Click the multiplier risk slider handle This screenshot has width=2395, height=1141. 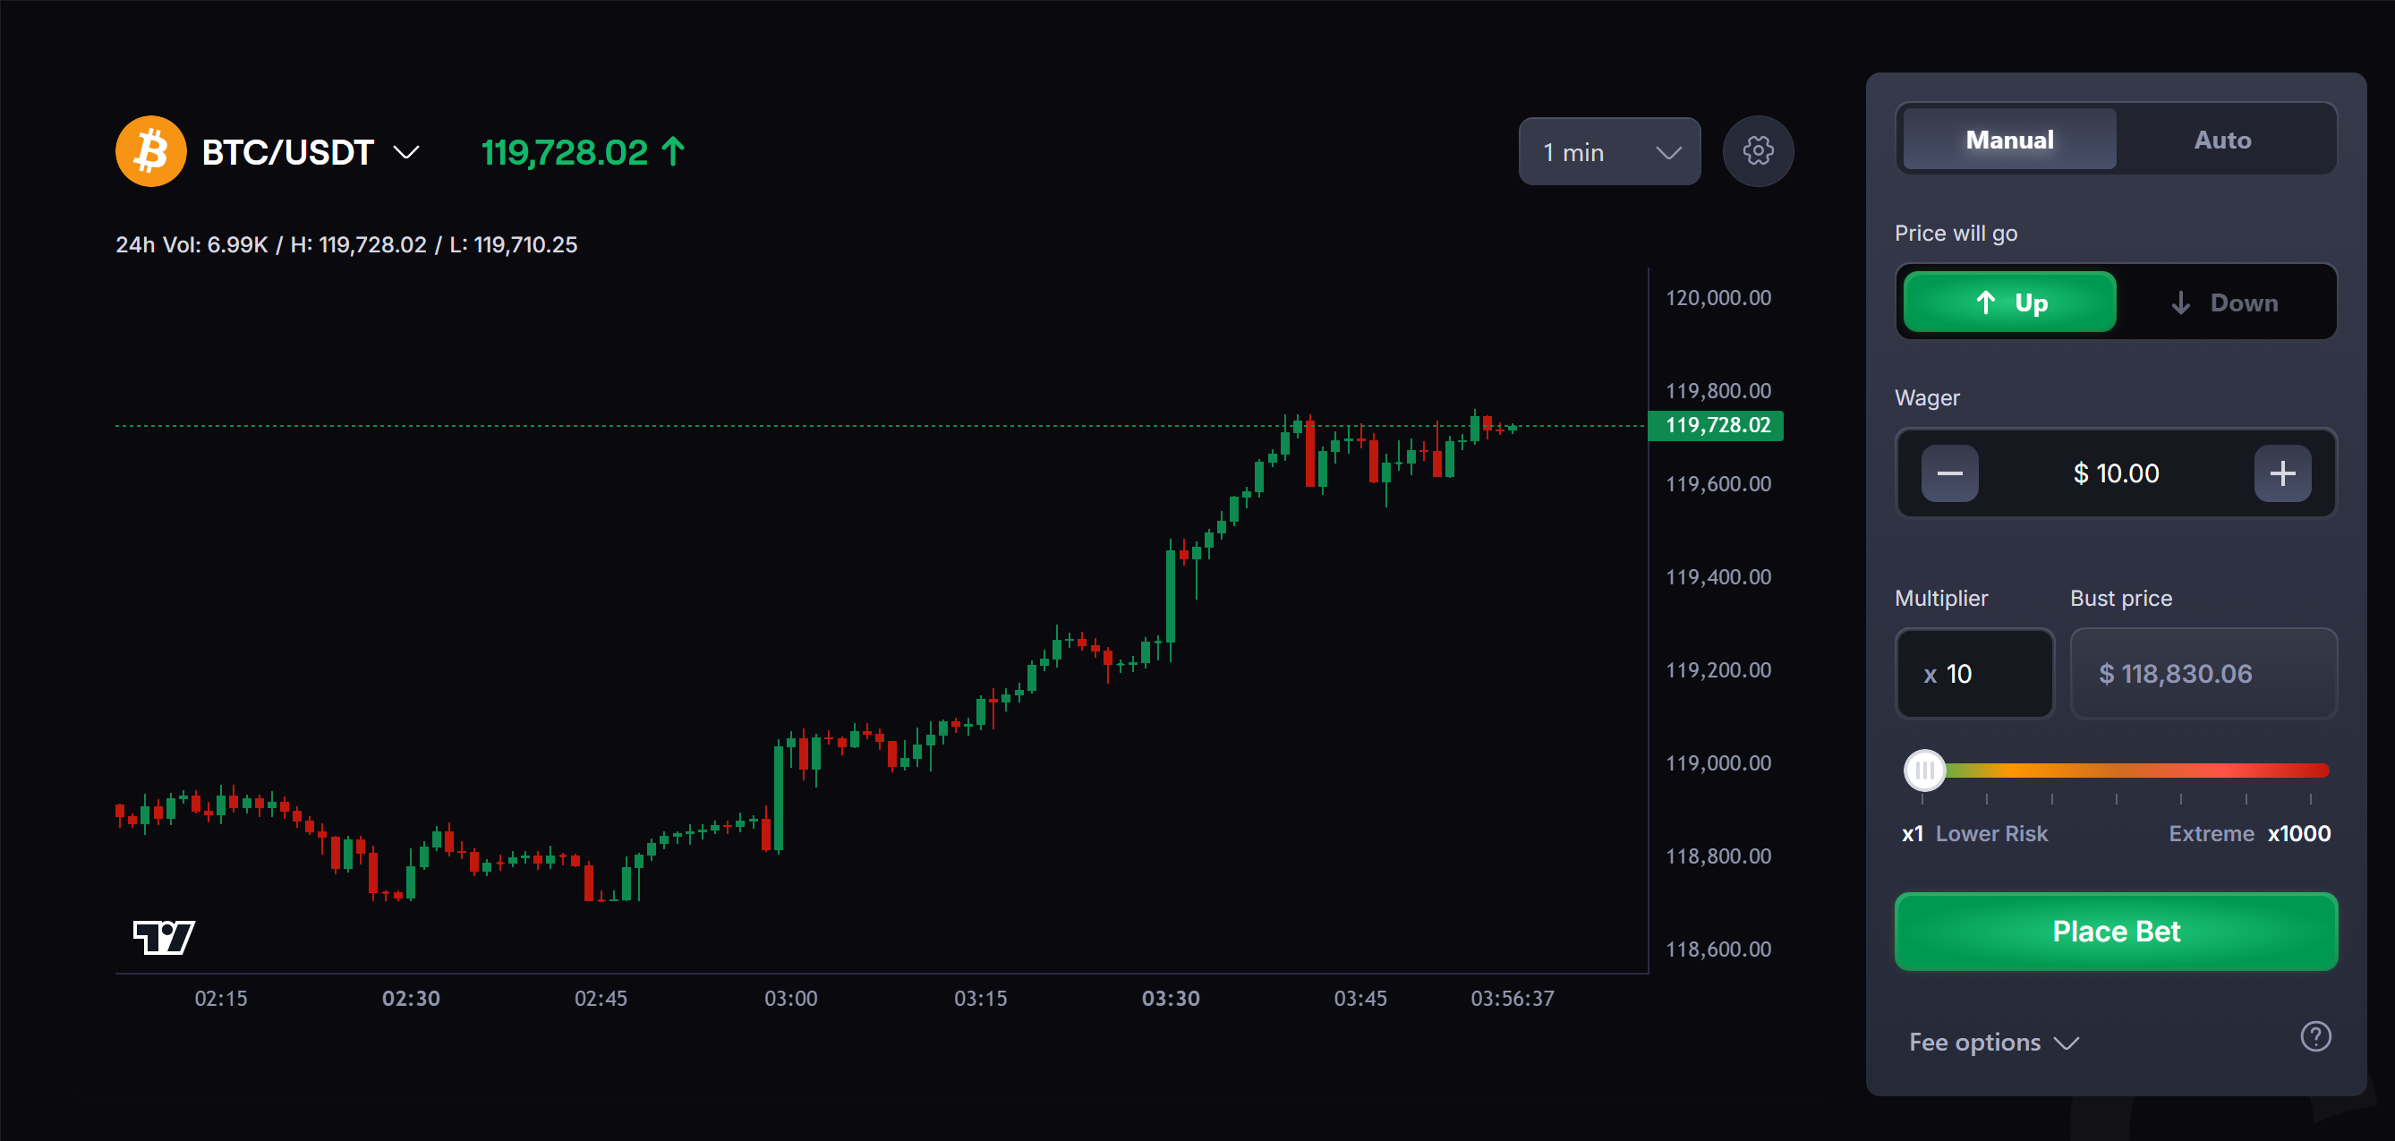[x=1923, y=770]
